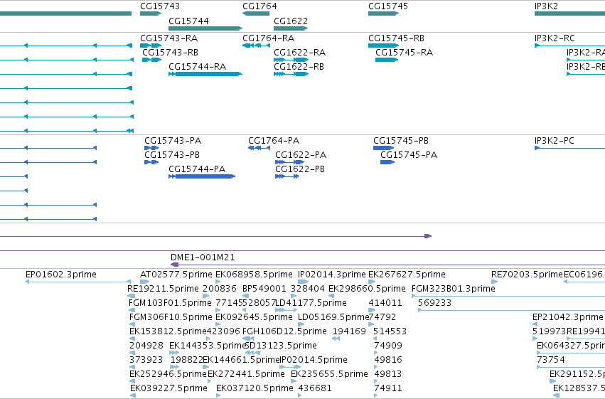Viewport: 605px width, 399px height.
Task: Click EST EK235655.5prime
Action: point(329,374)
